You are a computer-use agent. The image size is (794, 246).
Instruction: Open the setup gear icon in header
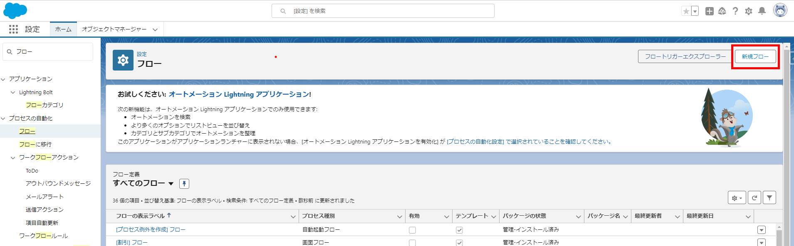(749, 11)
